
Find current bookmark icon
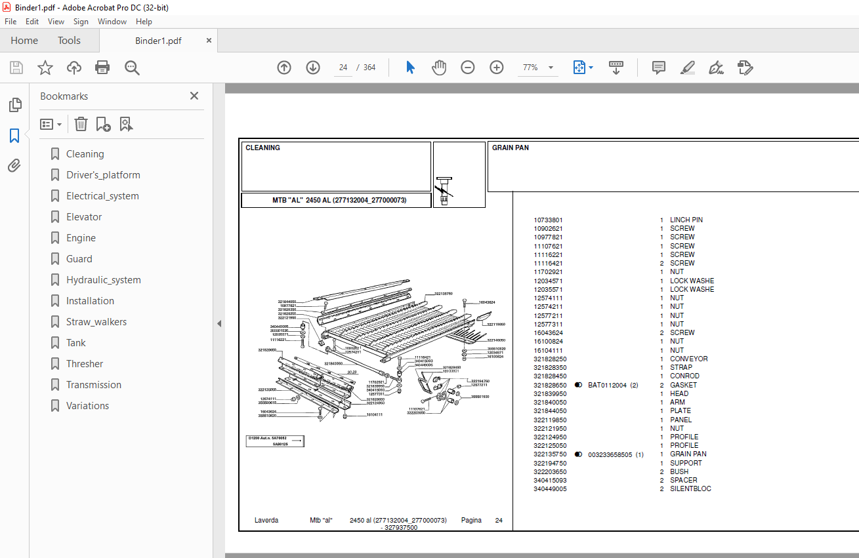coord(126,124)
